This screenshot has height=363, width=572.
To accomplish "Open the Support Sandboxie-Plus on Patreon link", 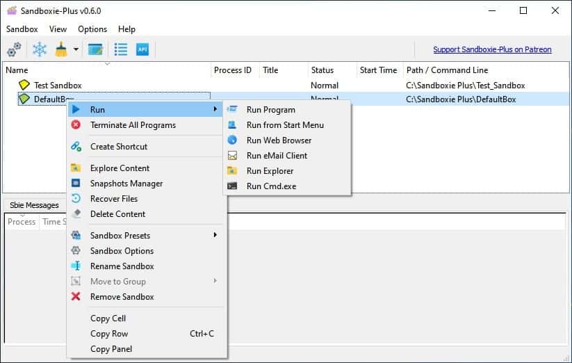I will click(492, 49).
